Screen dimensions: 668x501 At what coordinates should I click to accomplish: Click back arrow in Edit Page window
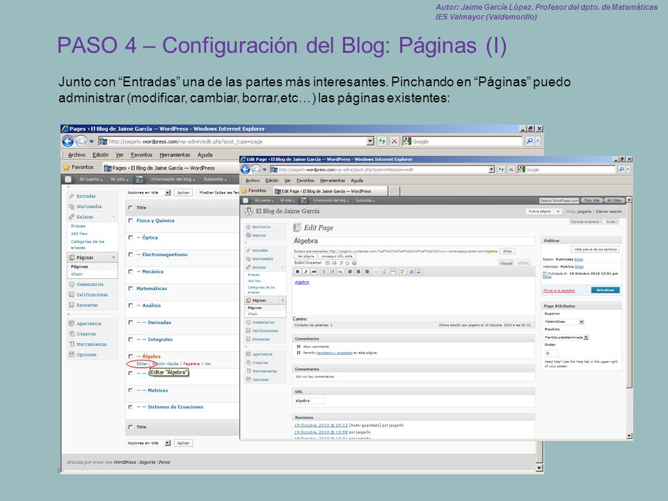(246, 170)
